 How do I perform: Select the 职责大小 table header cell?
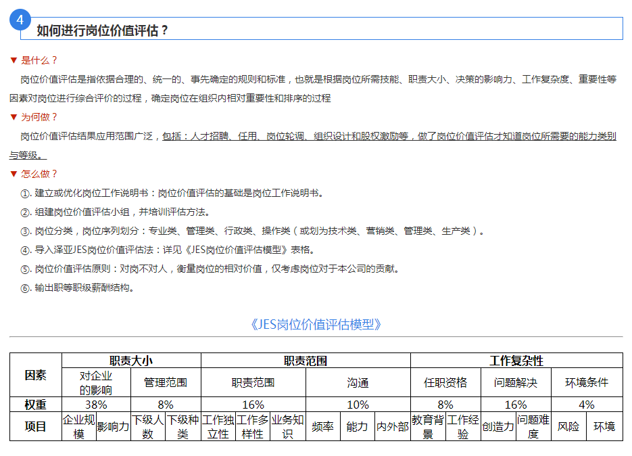click(131, 361)
